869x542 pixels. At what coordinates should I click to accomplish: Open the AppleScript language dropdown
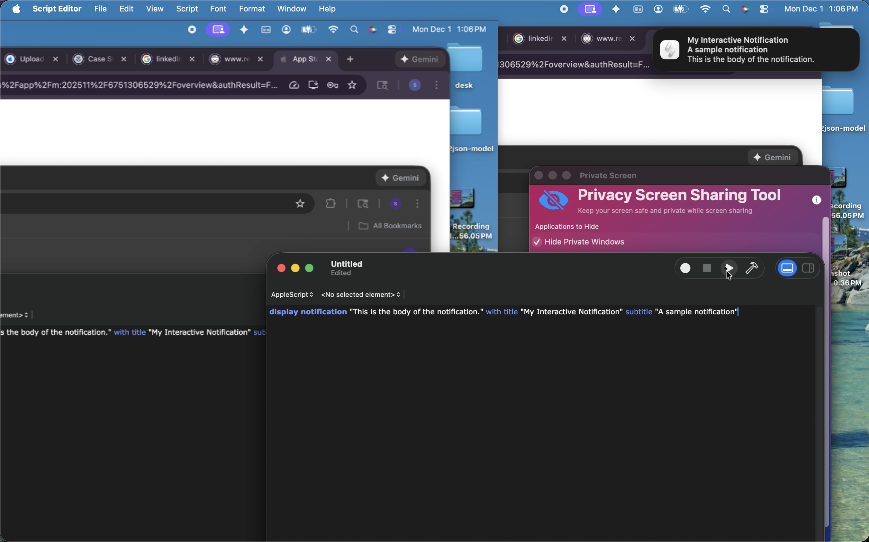[x=291, y=295]
